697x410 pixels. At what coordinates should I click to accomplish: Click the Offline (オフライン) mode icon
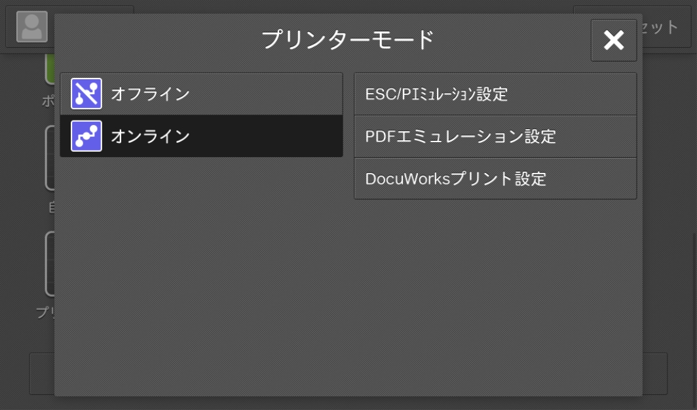coord(86,94)
